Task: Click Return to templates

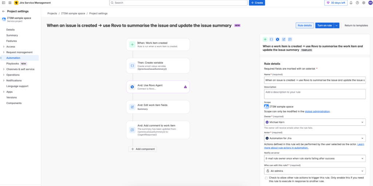Action: 356,26
